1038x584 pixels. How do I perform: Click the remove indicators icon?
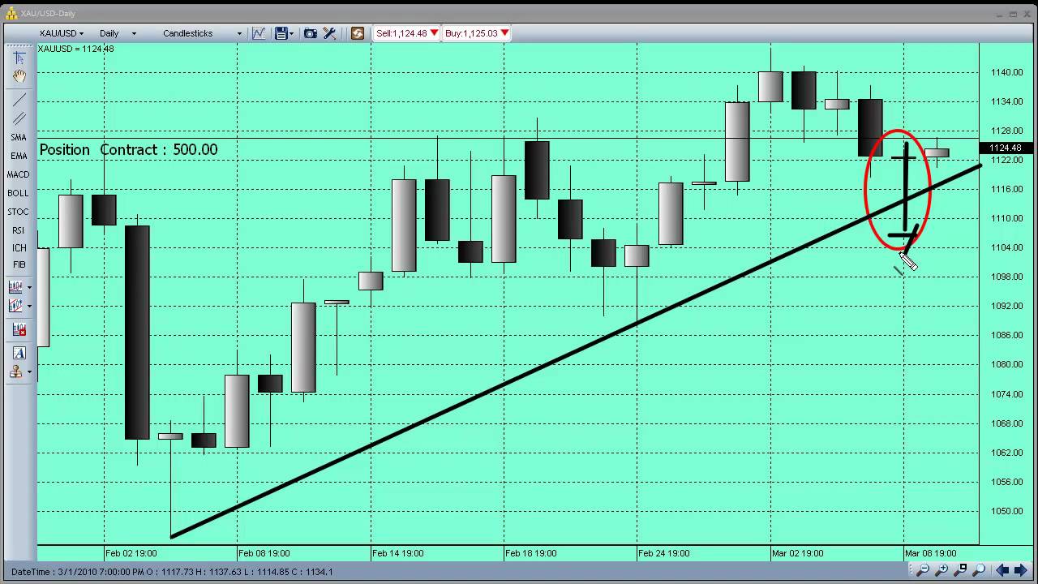[x=19, y=330]
